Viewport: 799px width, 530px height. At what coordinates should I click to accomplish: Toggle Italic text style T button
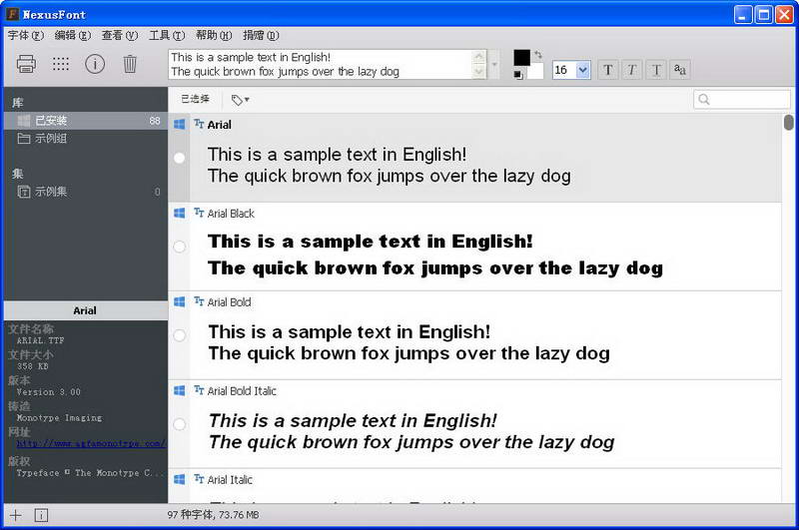point(632,70)
